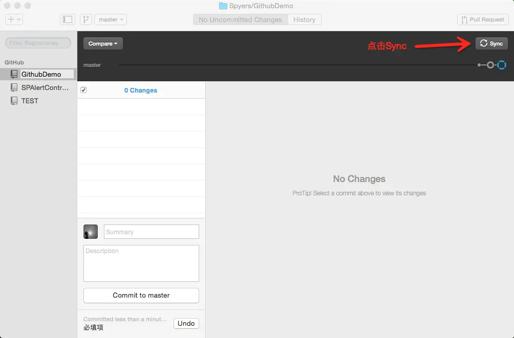514x338 pixels.
Task: Select the blue dashed commit circle on timeline
Action: coord(502,65)
